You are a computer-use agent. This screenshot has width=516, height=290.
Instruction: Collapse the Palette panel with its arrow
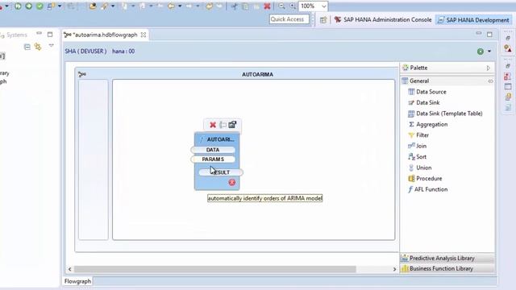point(489,68)
